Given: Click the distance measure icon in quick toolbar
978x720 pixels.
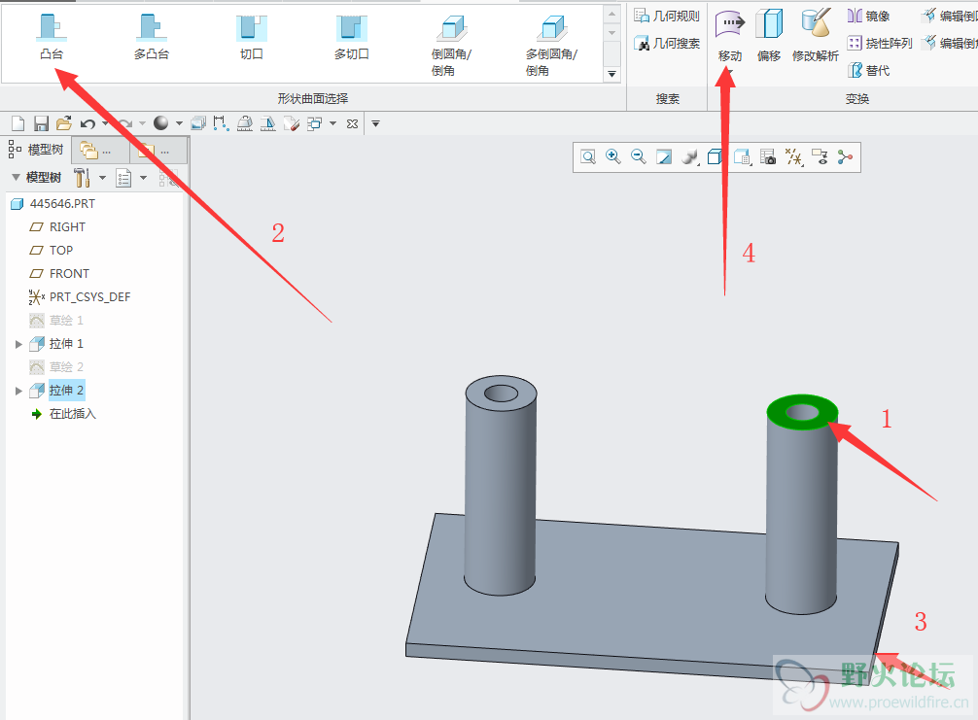Looking at the screenshot, I should 221,123.
